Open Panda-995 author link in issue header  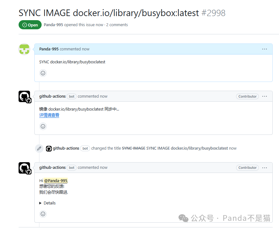[53, 25]
